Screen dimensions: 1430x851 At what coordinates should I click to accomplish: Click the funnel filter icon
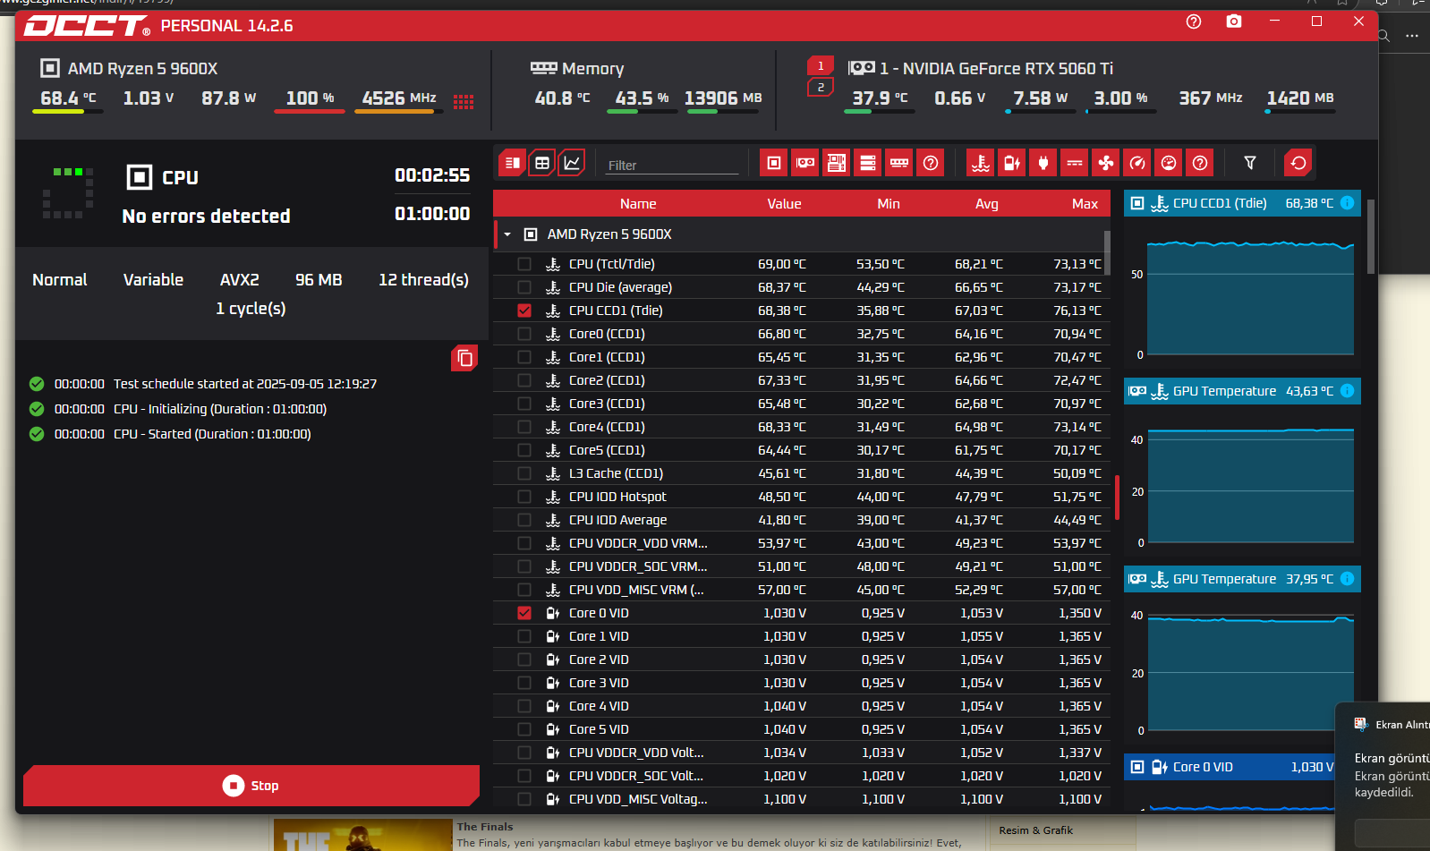pyautogui.click(x=1250, y=163)
